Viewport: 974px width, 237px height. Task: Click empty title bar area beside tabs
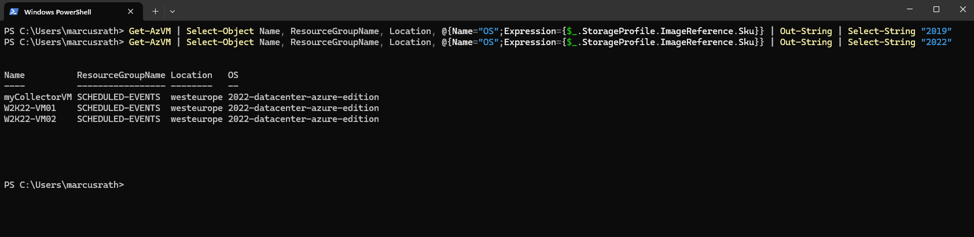click(x=521, y=10)
